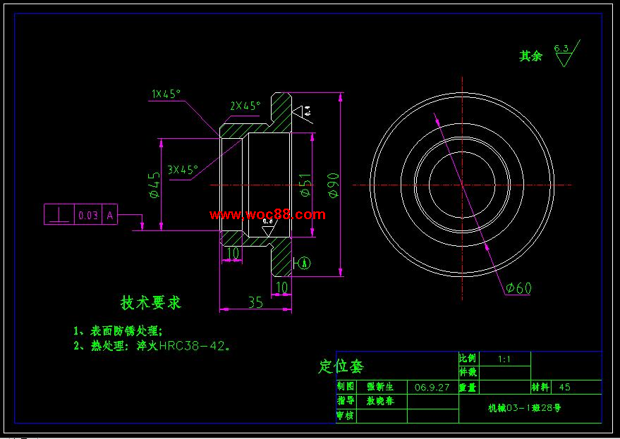Pick the 3X45° chamfer annotation

coord(183,170)
